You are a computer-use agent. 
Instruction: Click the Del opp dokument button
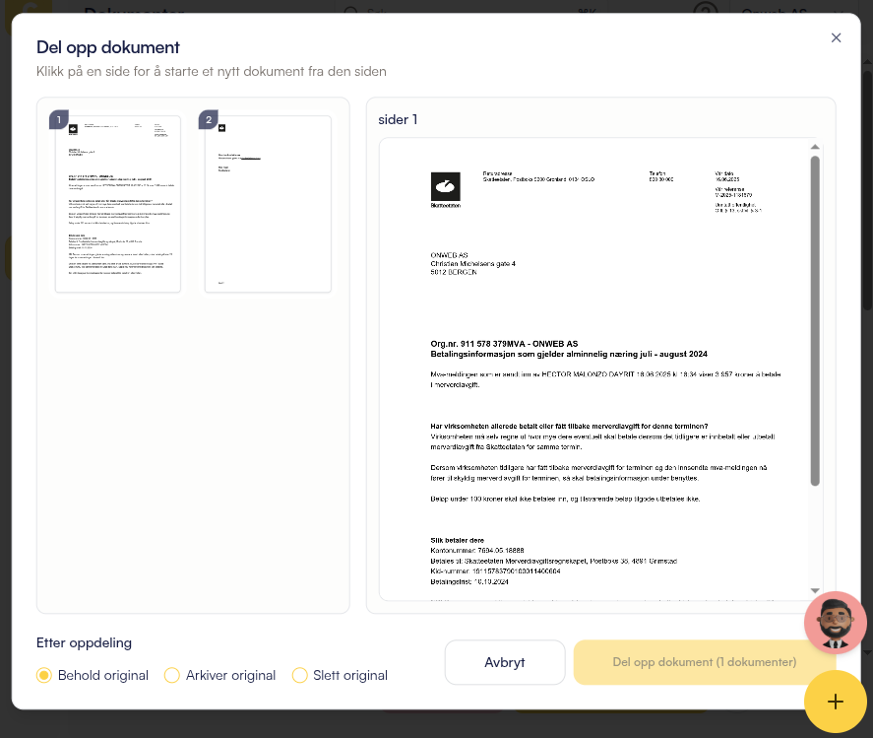(x=704, y=662)
